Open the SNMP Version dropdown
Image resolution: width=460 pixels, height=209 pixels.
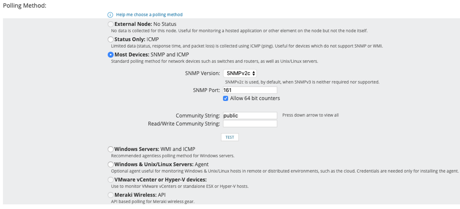pyautogui.click(x=240, y=73)
